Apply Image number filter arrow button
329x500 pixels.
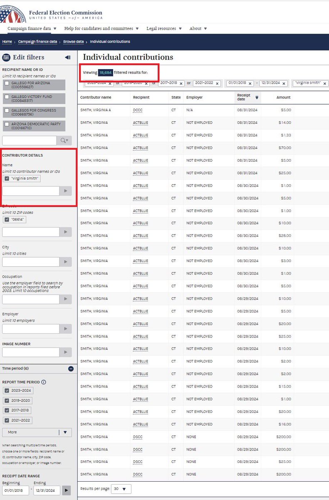(66, 352)
